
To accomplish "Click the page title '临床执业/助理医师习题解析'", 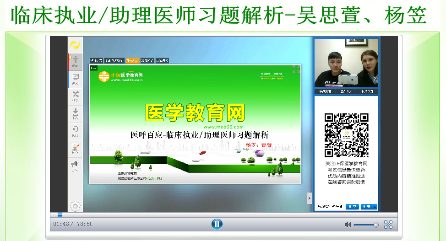I will (x=147, y=15).
